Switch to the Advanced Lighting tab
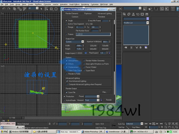Image resolution: width=179 pixels, height=134 pixels. [105, 14]
